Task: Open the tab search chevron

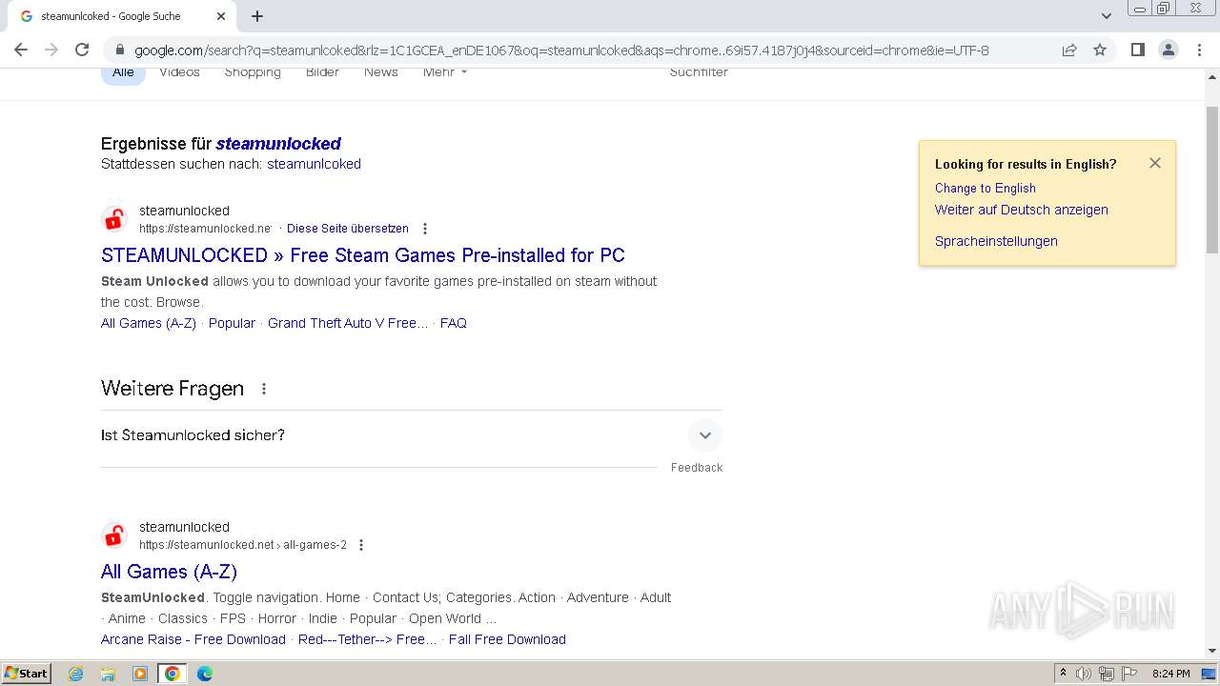Action: pos(1106,16)
